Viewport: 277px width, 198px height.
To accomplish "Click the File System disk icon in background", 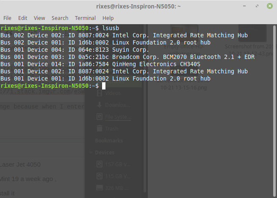I will click(x=100, y=117).
